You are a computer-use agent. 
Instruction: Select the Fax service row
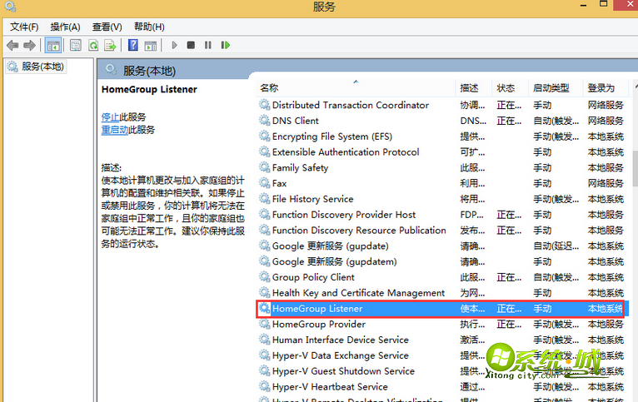coord(442,183)
